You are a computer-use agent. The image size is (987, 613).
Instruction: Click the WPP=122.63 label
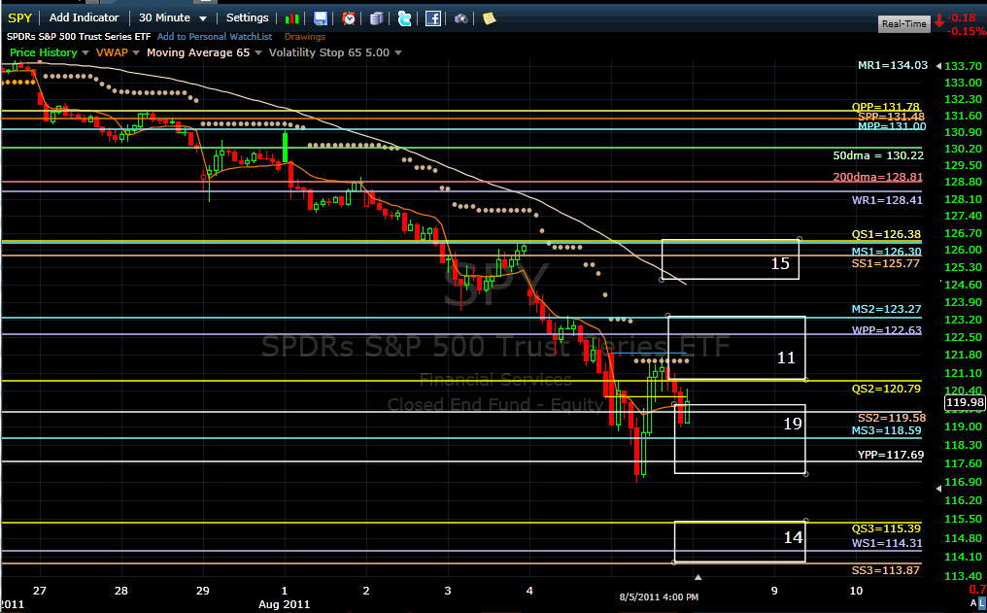[886, 329]
